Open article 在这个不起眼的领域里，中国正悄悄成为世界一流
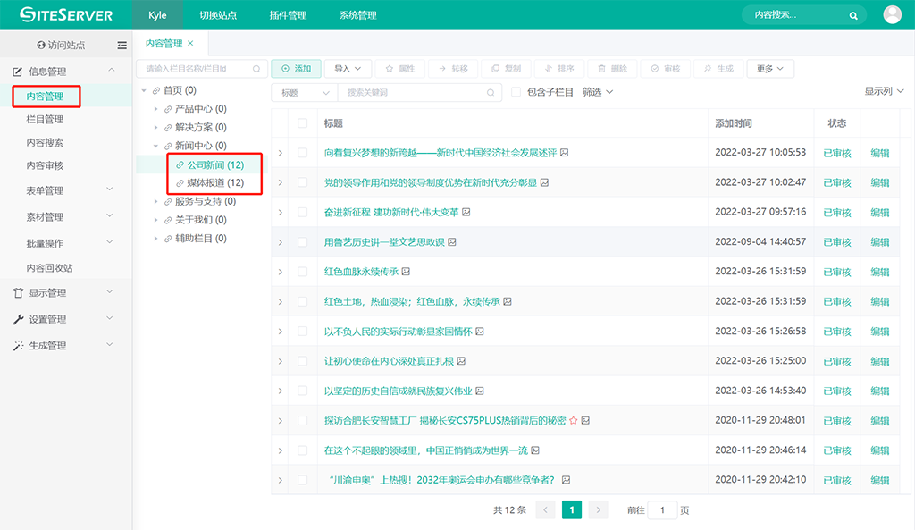This screenshot has height=530, width=915. (x=426, y=450)
